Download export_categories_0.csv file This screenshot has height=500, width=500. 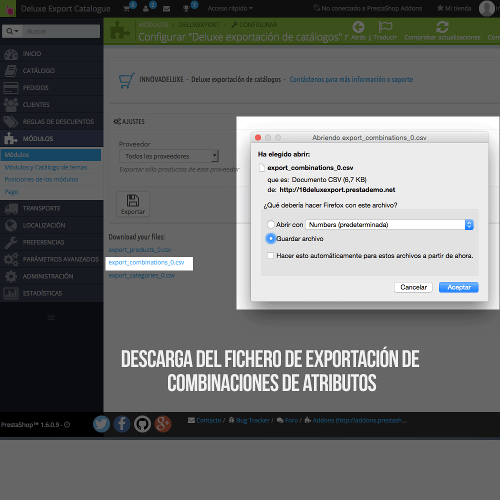click(141, 275)
